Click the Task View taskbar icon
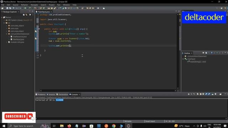This screenshot has height=128, width=228. 54,126
